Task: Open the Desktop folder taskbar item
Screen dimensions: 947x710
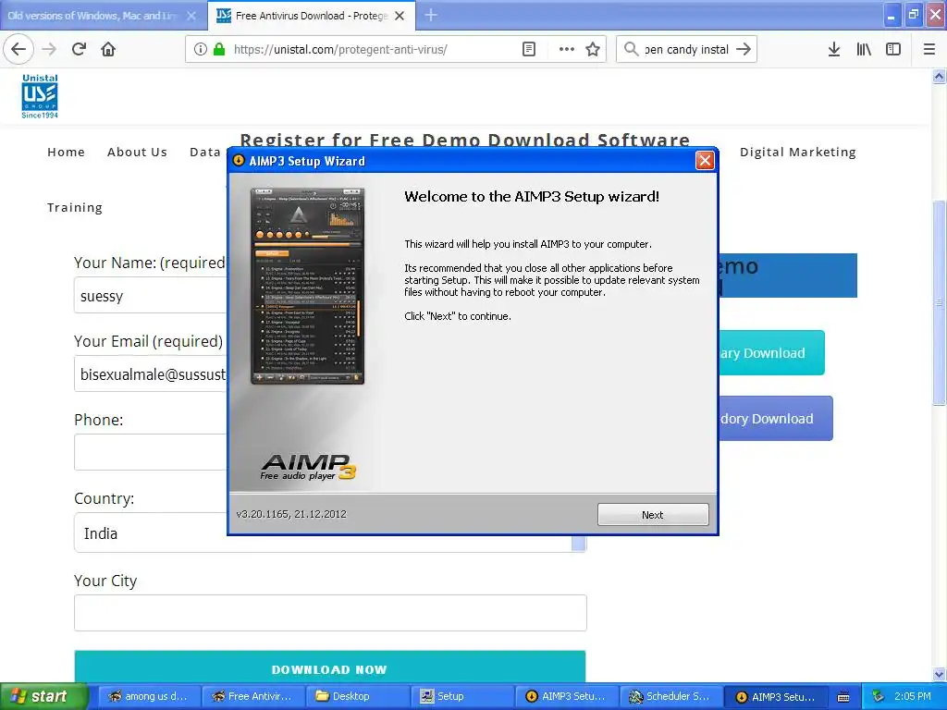Action: 358,696
